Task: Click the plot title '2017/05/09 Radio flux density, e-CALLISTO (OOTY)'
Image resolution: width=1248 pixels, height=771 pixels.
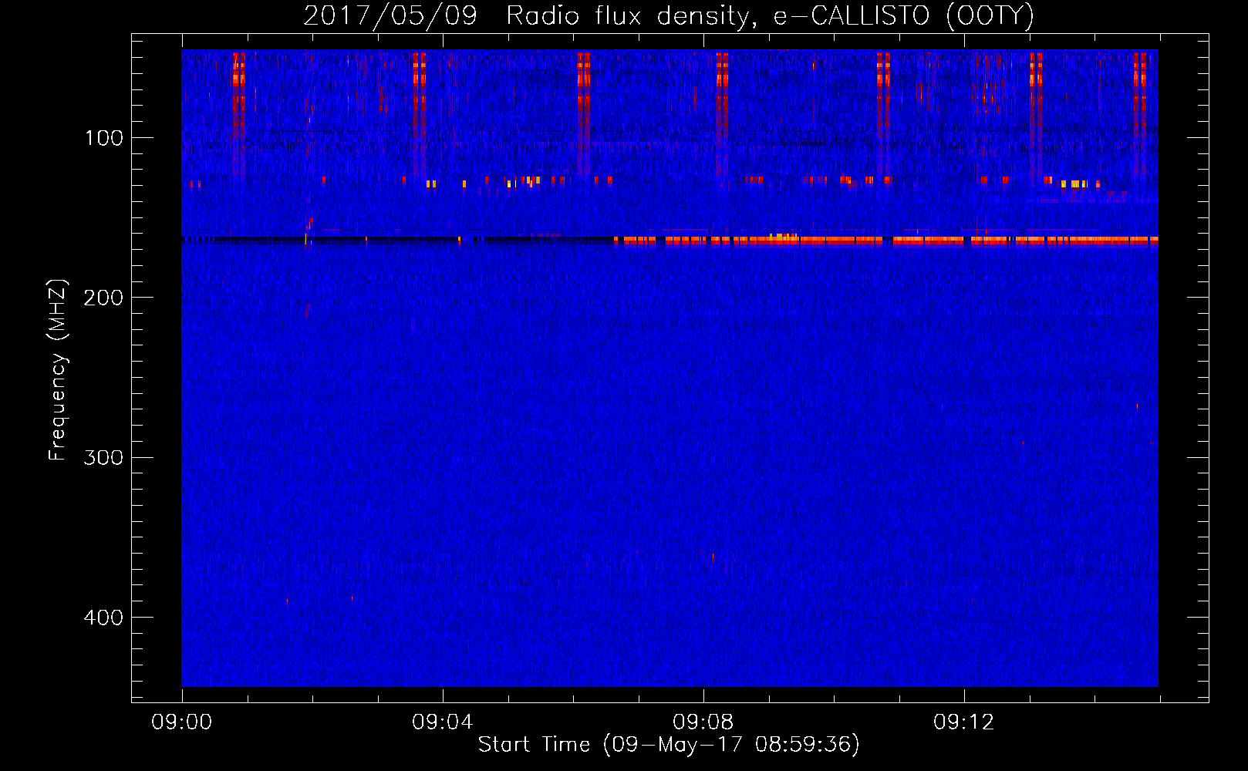Action: tap(669, 15)
